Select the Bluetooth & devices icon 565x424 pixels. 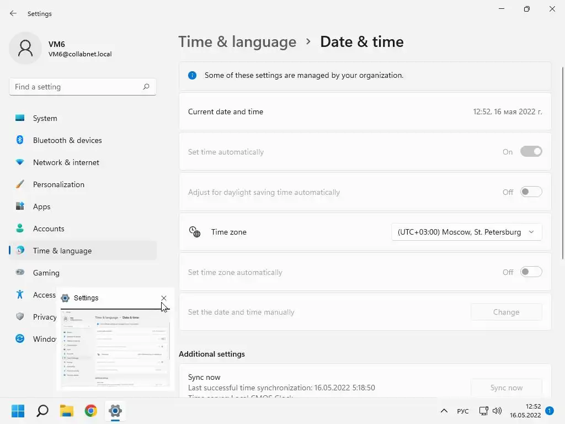point(20,140)
